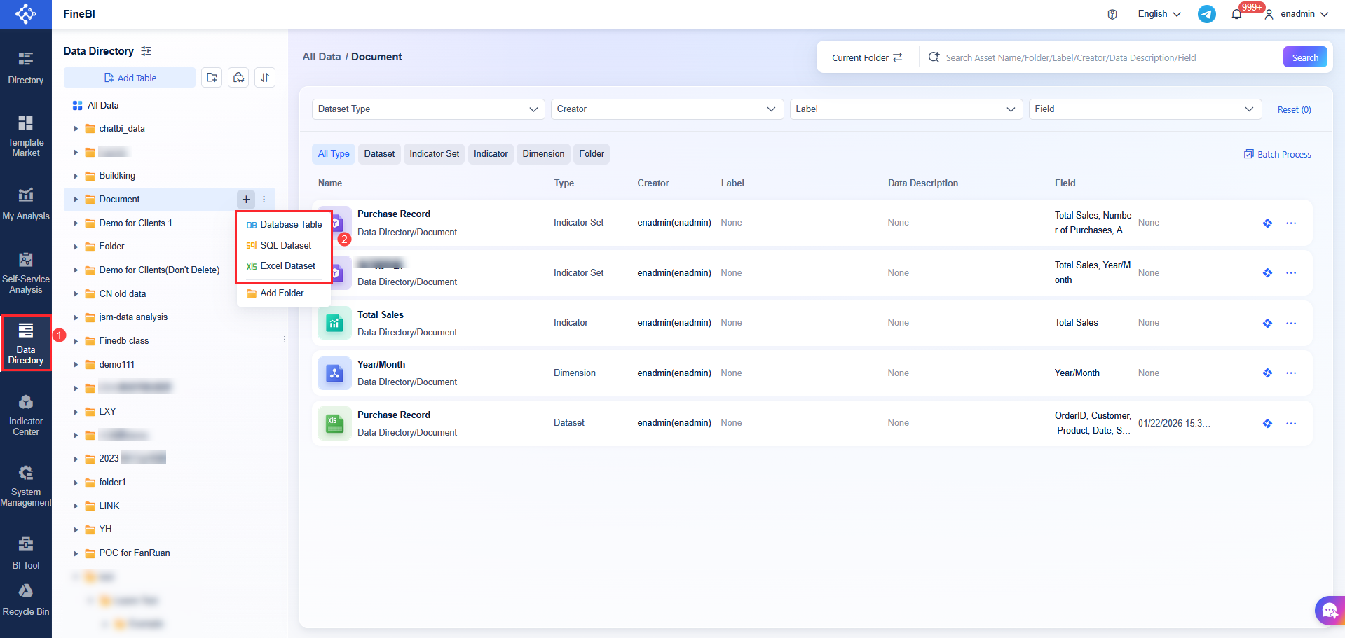Open Self-Service Analysis section
The image size is (1345, 638).
pyautogui.click(x=26, y=273)
